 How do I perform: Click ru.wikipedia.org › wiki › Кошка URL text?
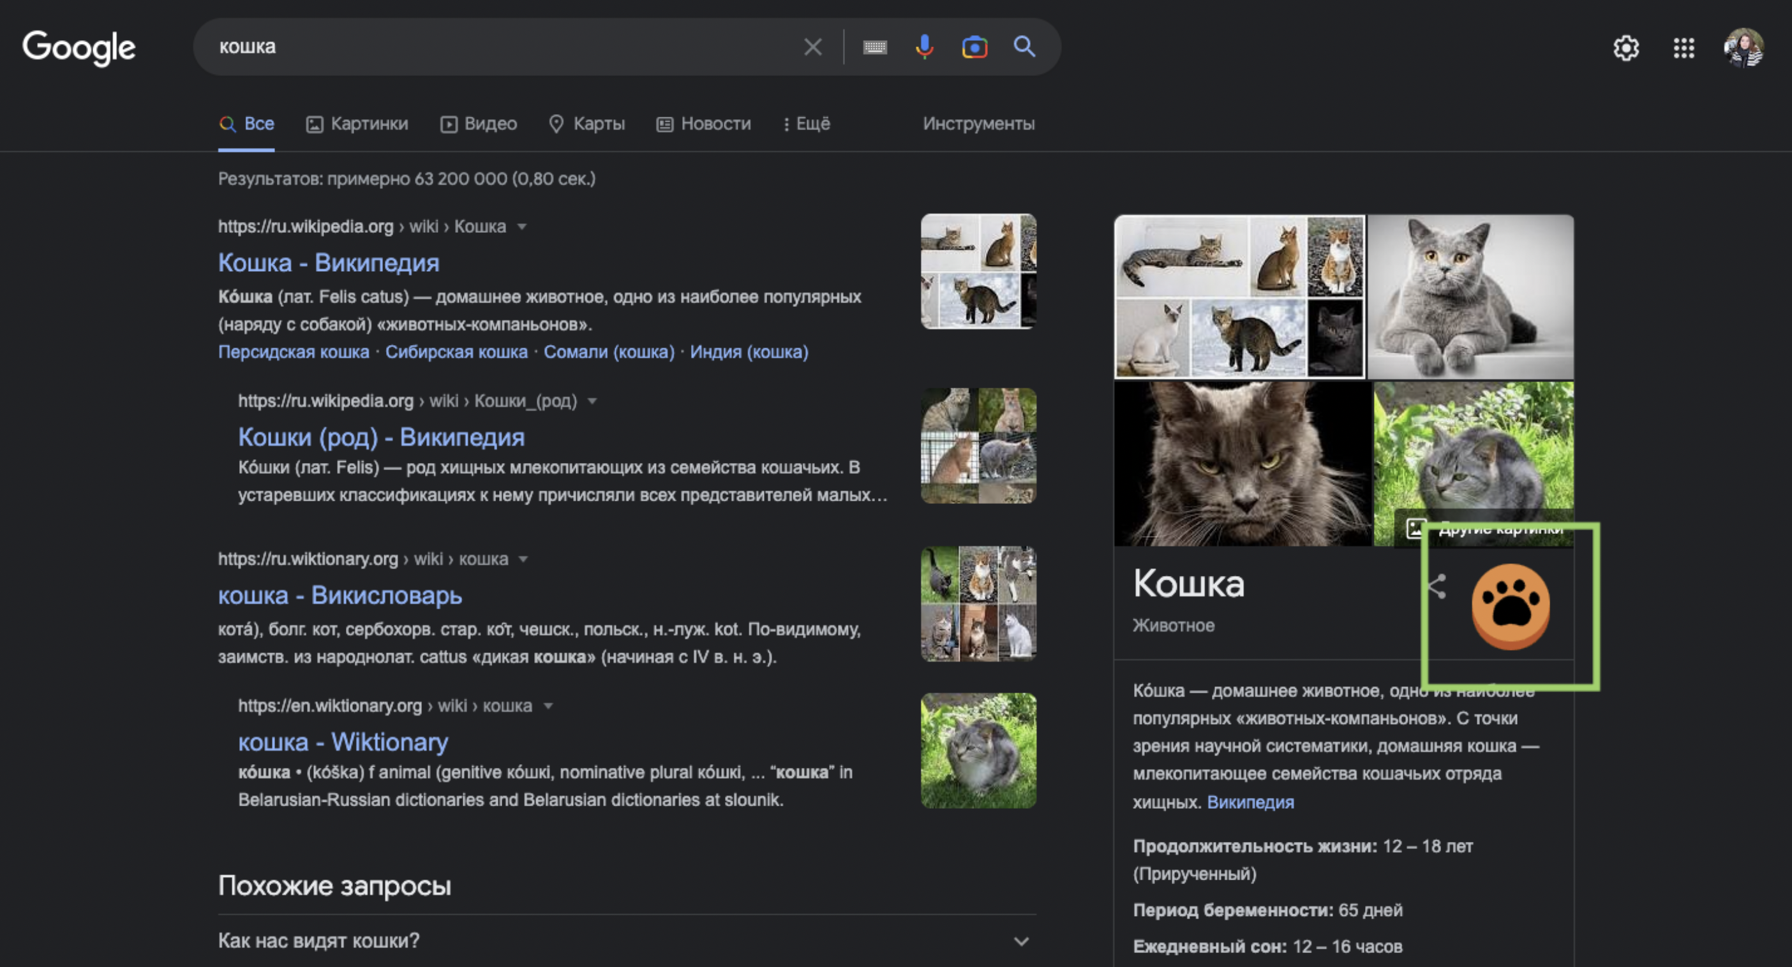pyautogui.click(x=362, y=226)
